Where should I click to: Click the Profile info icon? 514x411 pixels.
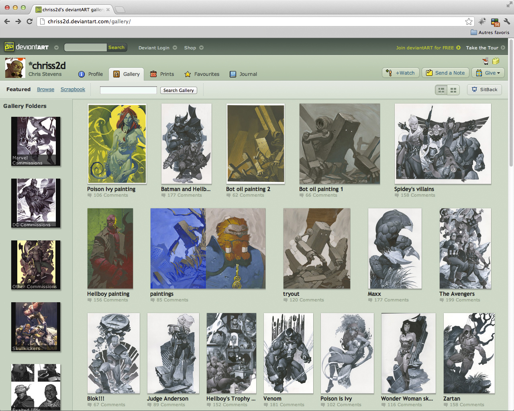click(x=82, y=74)
